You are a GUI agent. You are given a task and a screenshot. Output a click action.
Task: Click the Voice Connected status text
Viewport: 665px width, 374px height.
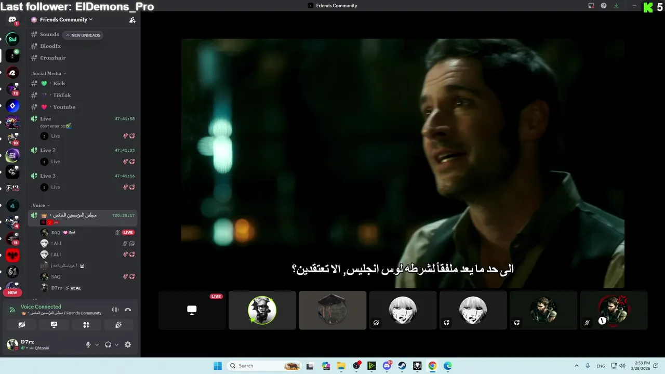[41, 306]
